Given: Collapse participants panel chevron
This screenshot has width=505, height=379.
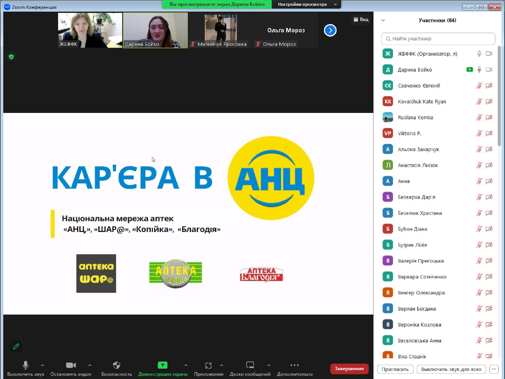Looking at the screenshot, I should tap(383, 20).
